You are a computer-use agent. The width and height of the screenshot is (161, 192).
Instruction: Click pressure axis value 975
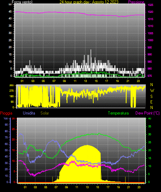[x=150, y=76]
